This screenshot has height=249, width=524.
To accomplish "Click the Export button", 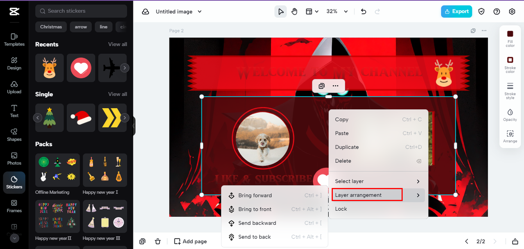I will click(x=456, y=11).
